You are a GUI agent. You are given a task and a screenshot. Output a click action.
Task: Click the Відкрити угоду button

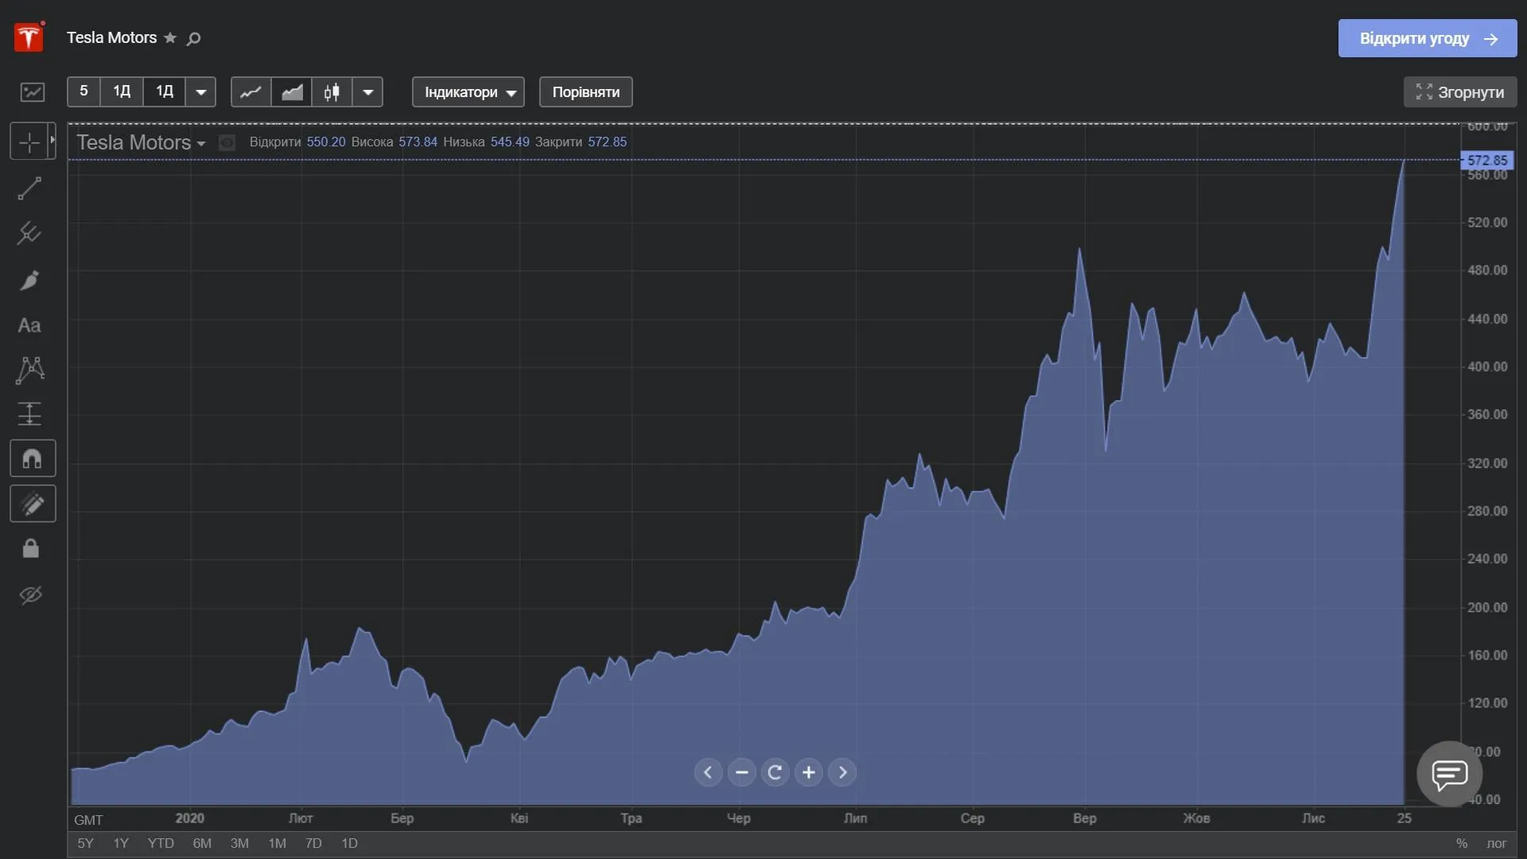[x=1428, y=38]
